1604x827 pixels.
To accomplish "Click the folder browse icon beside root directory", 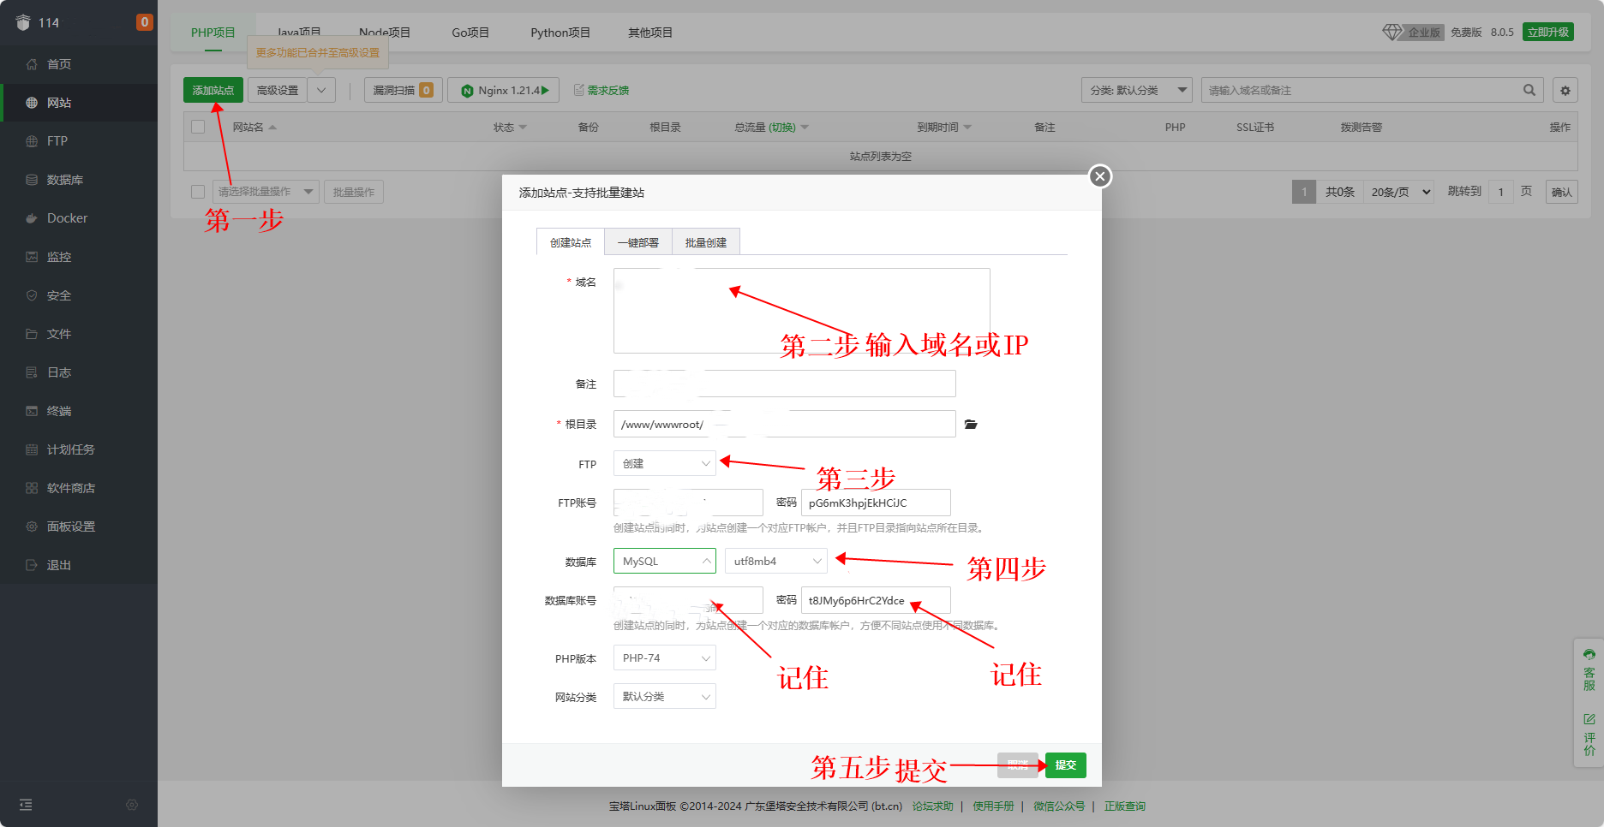I will pyautogui.click(x=971, y=425).
